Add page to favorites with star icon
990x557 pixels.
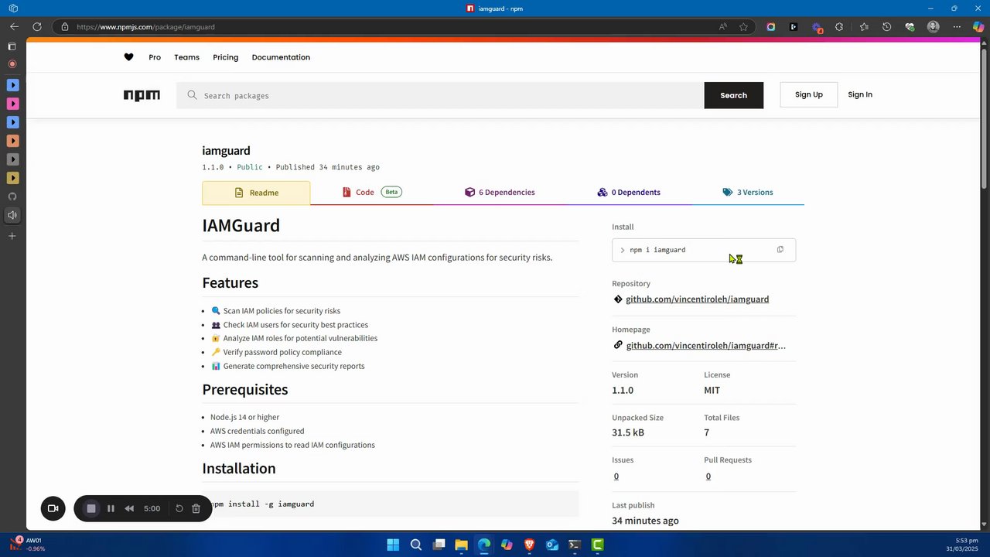pyautogui.click(x=743, y=26)
